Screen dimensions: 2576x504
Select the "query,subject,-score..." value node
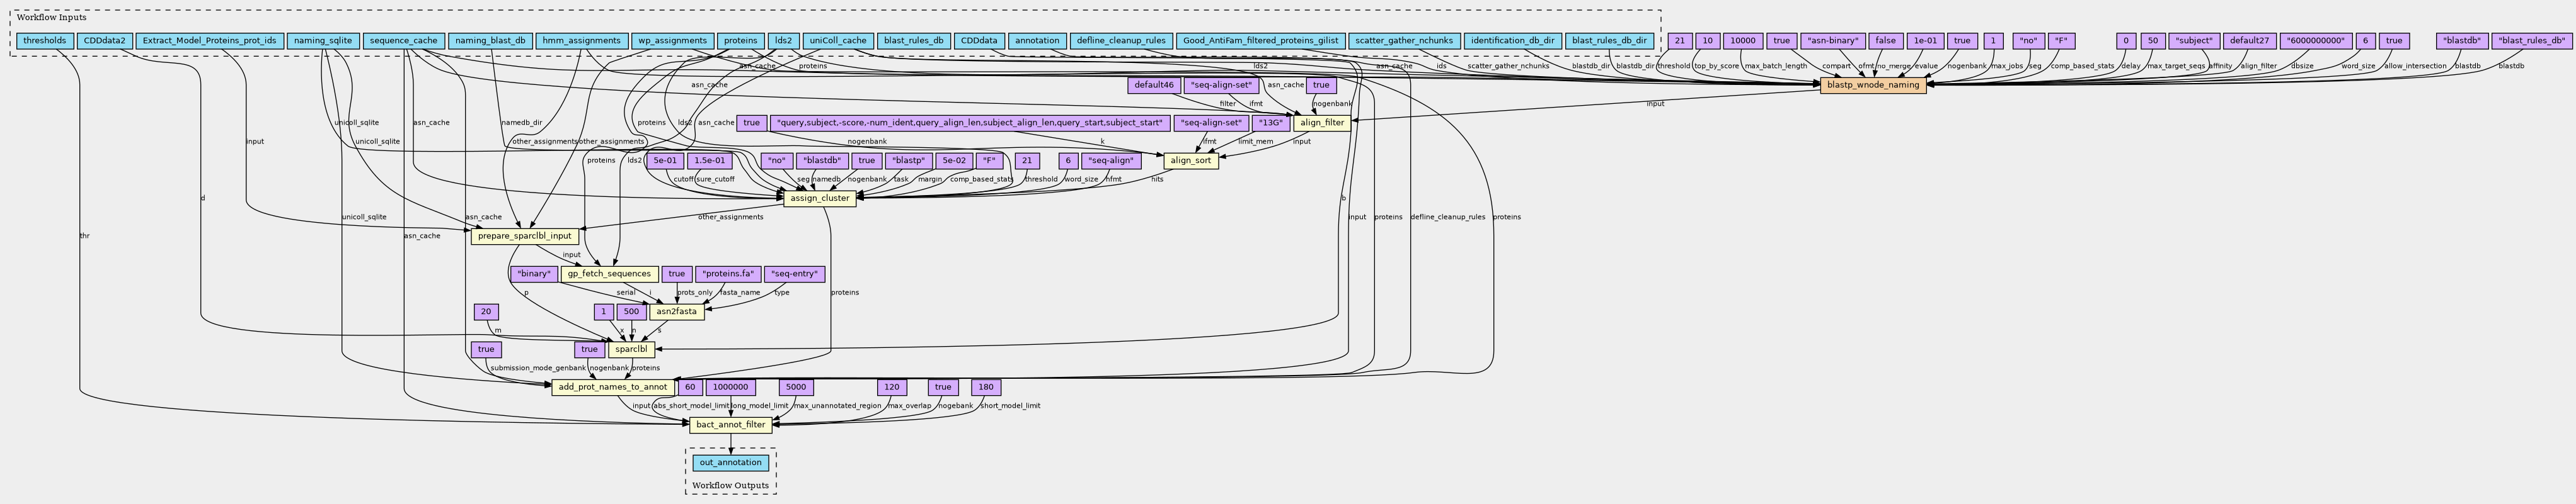(969, 123)
